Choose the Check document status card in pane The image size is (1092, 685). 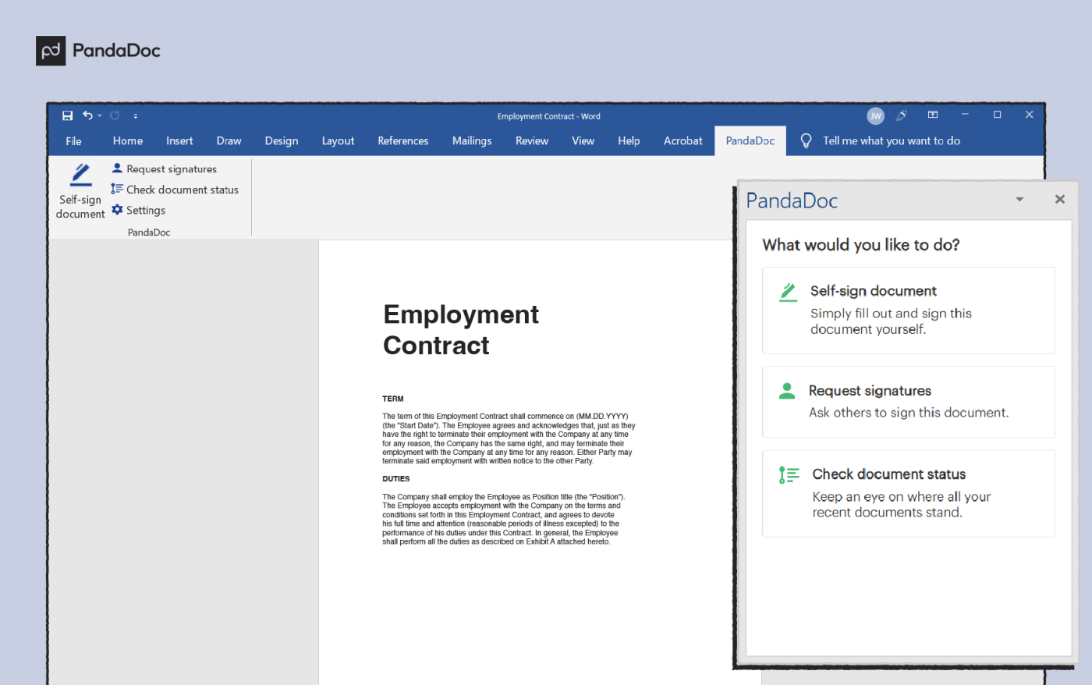[x=909, y=494]
